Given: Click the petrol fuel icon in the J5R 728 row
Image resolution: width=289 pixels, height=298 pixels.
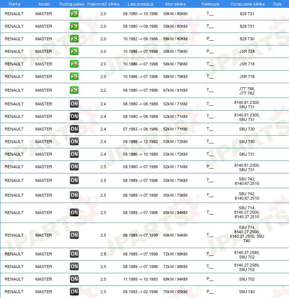Looking at the screenshot, I should click(x=74, y=51).
